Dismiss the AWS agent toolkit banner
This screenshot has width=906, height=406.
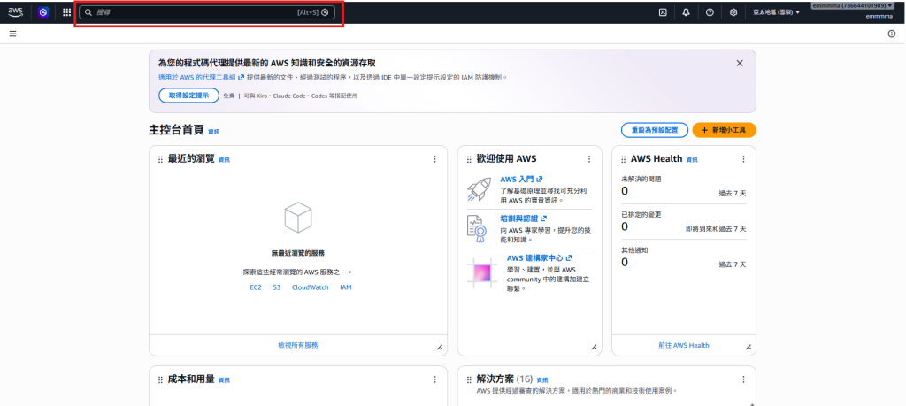(x=740, y=63)
